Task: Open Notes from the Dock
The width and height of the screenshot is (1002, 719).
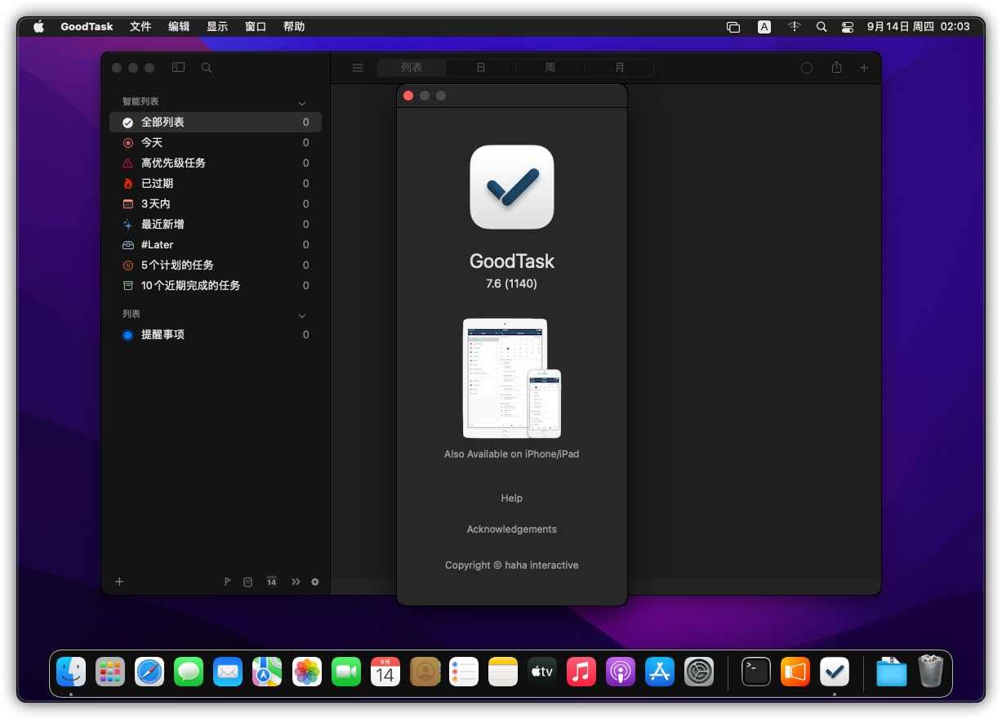Action: click(x=503, y=672)
